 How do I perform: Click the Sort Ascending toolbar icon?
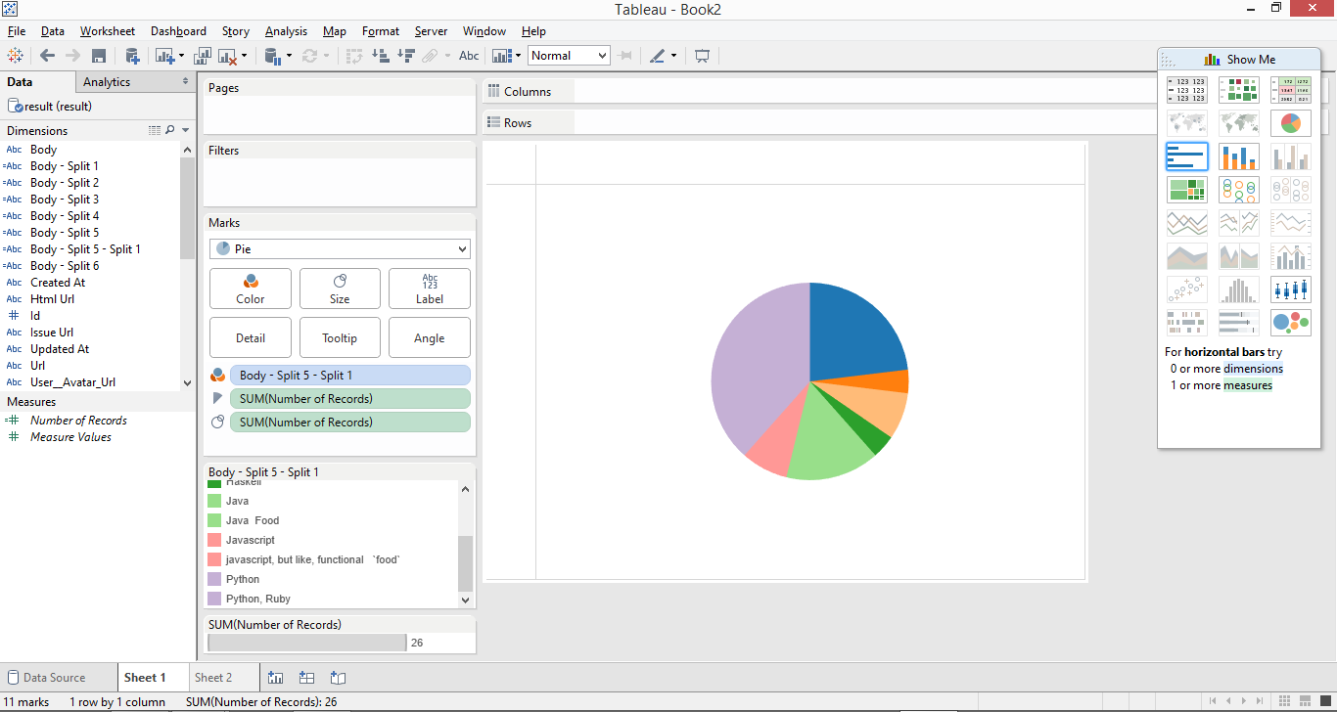pyautogui.click(x=382, y=56)
